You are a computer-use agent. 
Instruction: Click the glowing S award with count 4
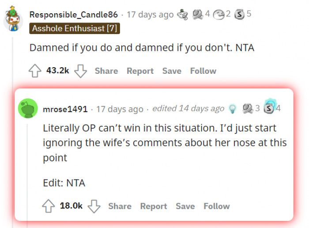coord(268,108)
